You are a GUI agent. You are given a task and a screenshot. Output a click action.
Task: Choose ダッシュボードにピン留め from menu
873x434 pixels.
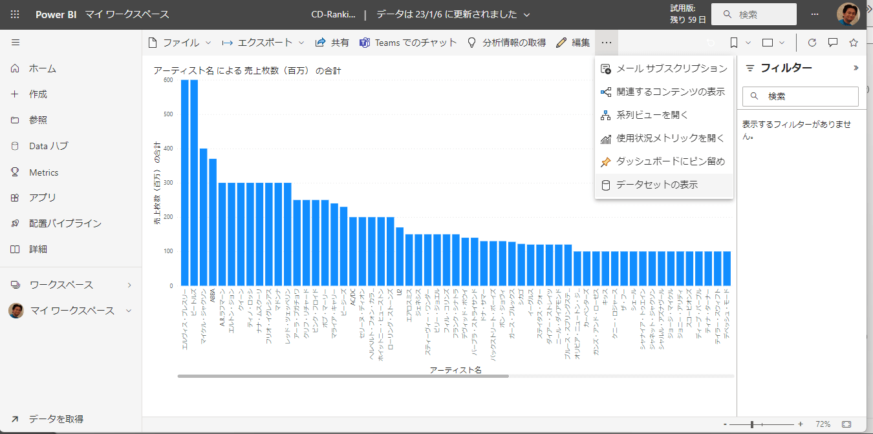[x=671, y=161]
